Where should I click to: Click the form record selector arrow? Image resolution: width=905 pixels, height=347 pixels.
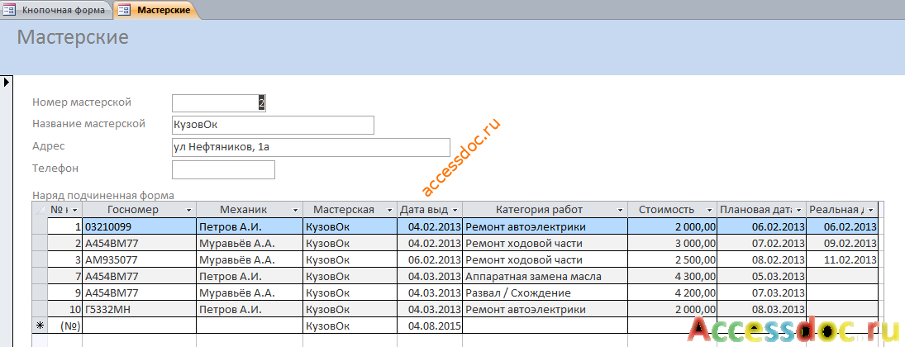(7, 82)
